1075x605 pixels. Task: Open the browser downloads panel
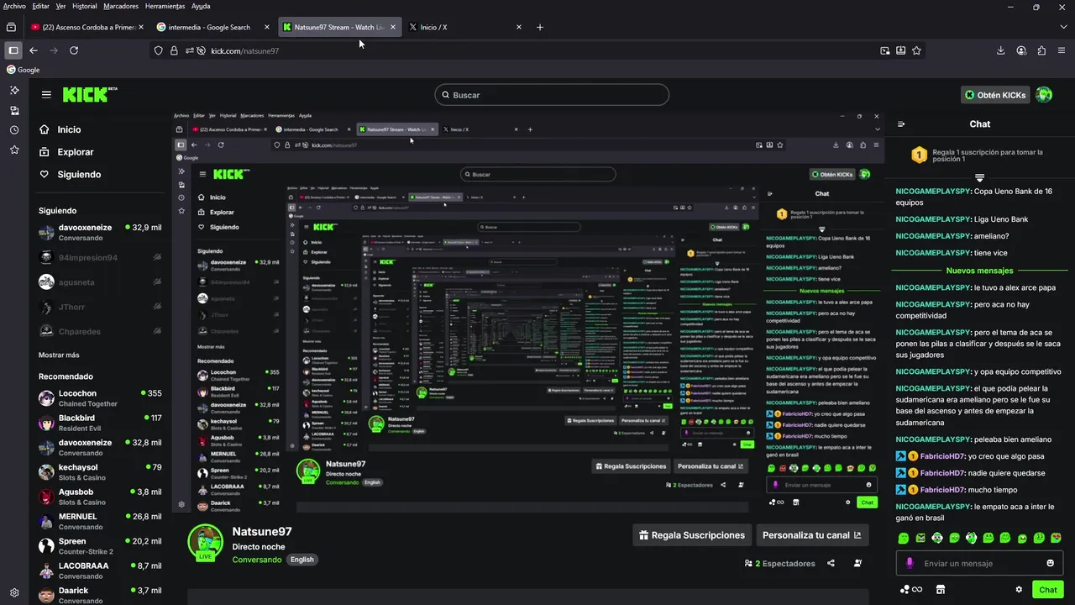(1001, 50)
